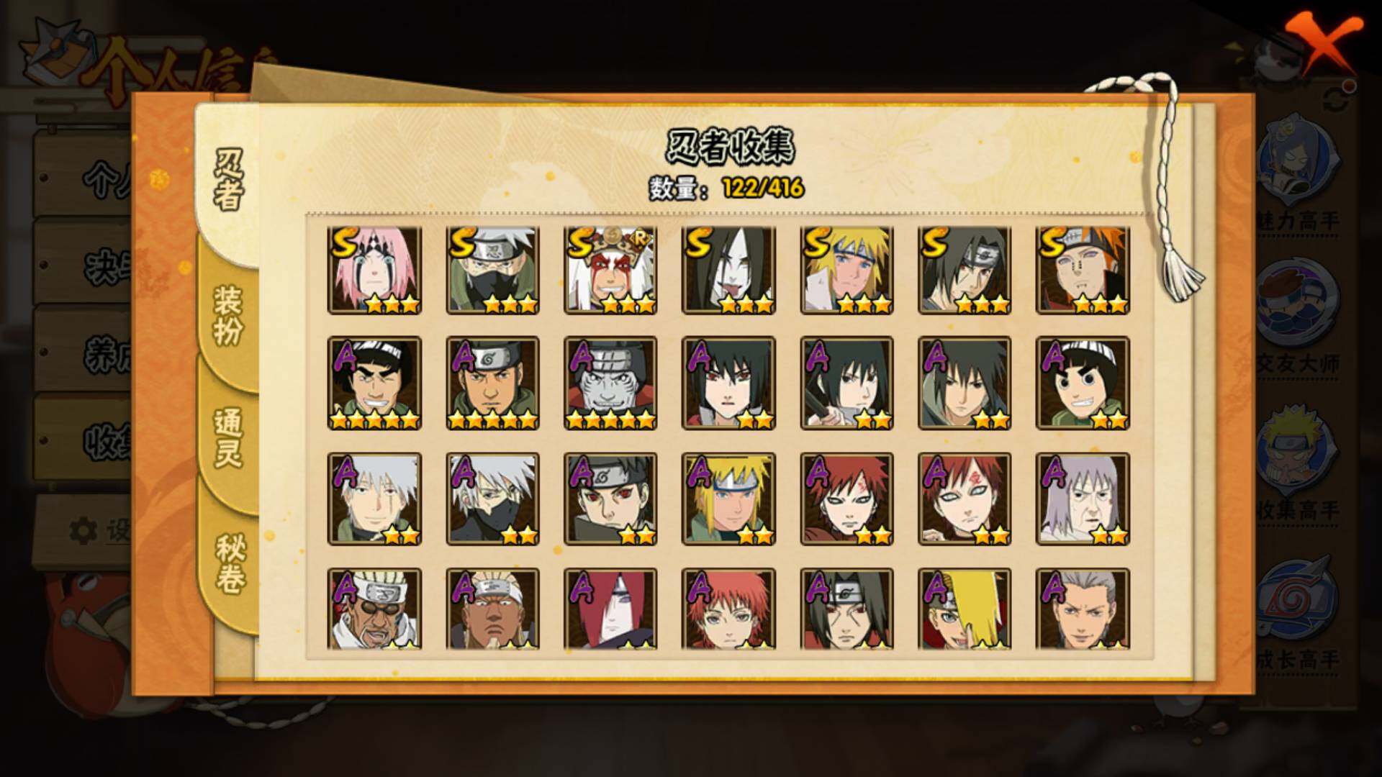Open the 秘卷 secret scroll tab

229,564
